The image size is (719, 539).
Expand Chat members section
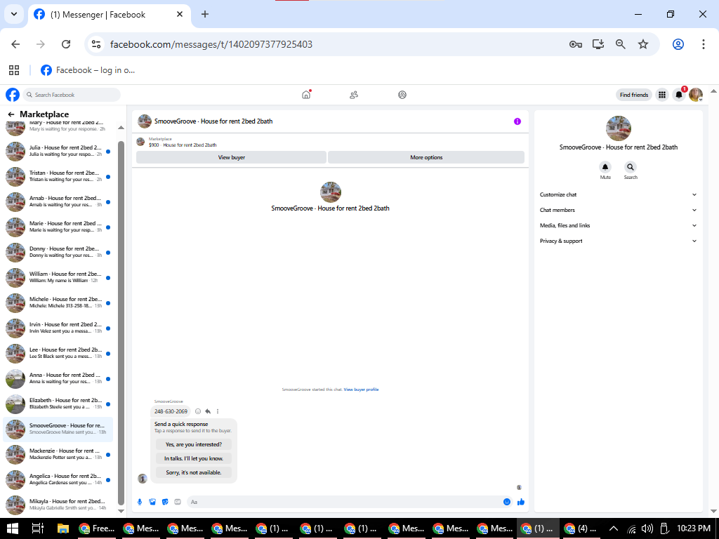(x=618, y=210)
